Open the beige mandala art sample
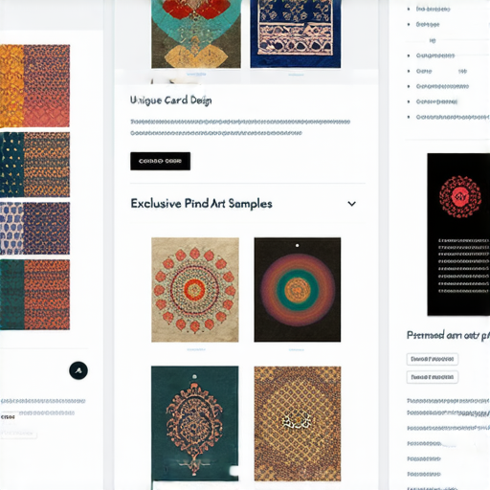 [x=195, y=290]
